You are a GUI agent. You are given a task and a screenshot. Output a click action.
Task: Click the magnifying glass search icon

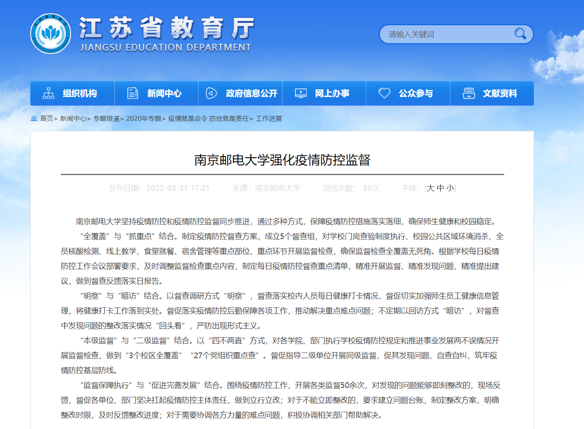point(520,34)
